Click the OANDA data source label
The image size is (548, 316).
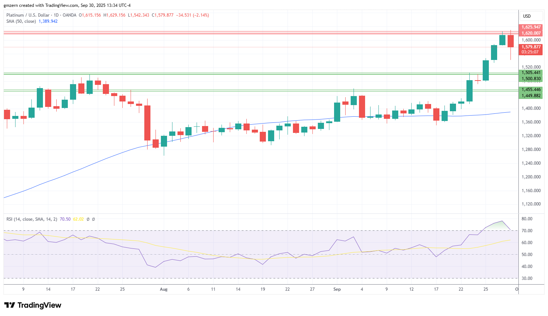pos(70,15)
